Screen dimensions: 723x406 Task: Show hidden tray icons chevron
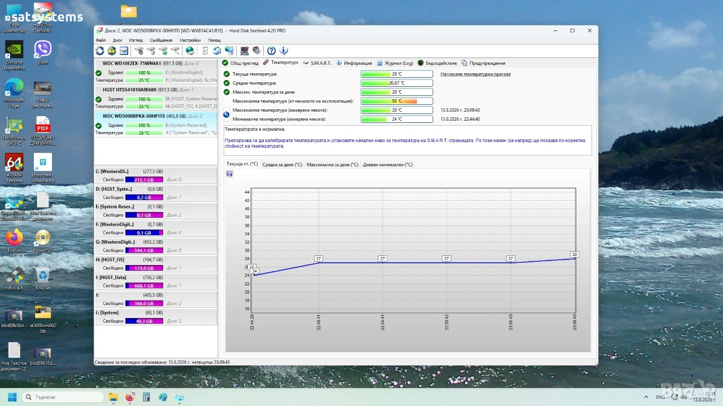pos(646,397)
